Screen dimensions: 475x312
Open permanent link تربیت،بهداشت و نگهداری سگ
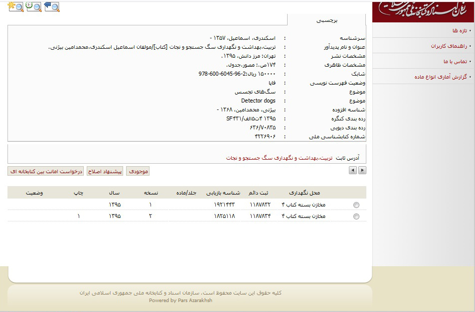point(279,158)
